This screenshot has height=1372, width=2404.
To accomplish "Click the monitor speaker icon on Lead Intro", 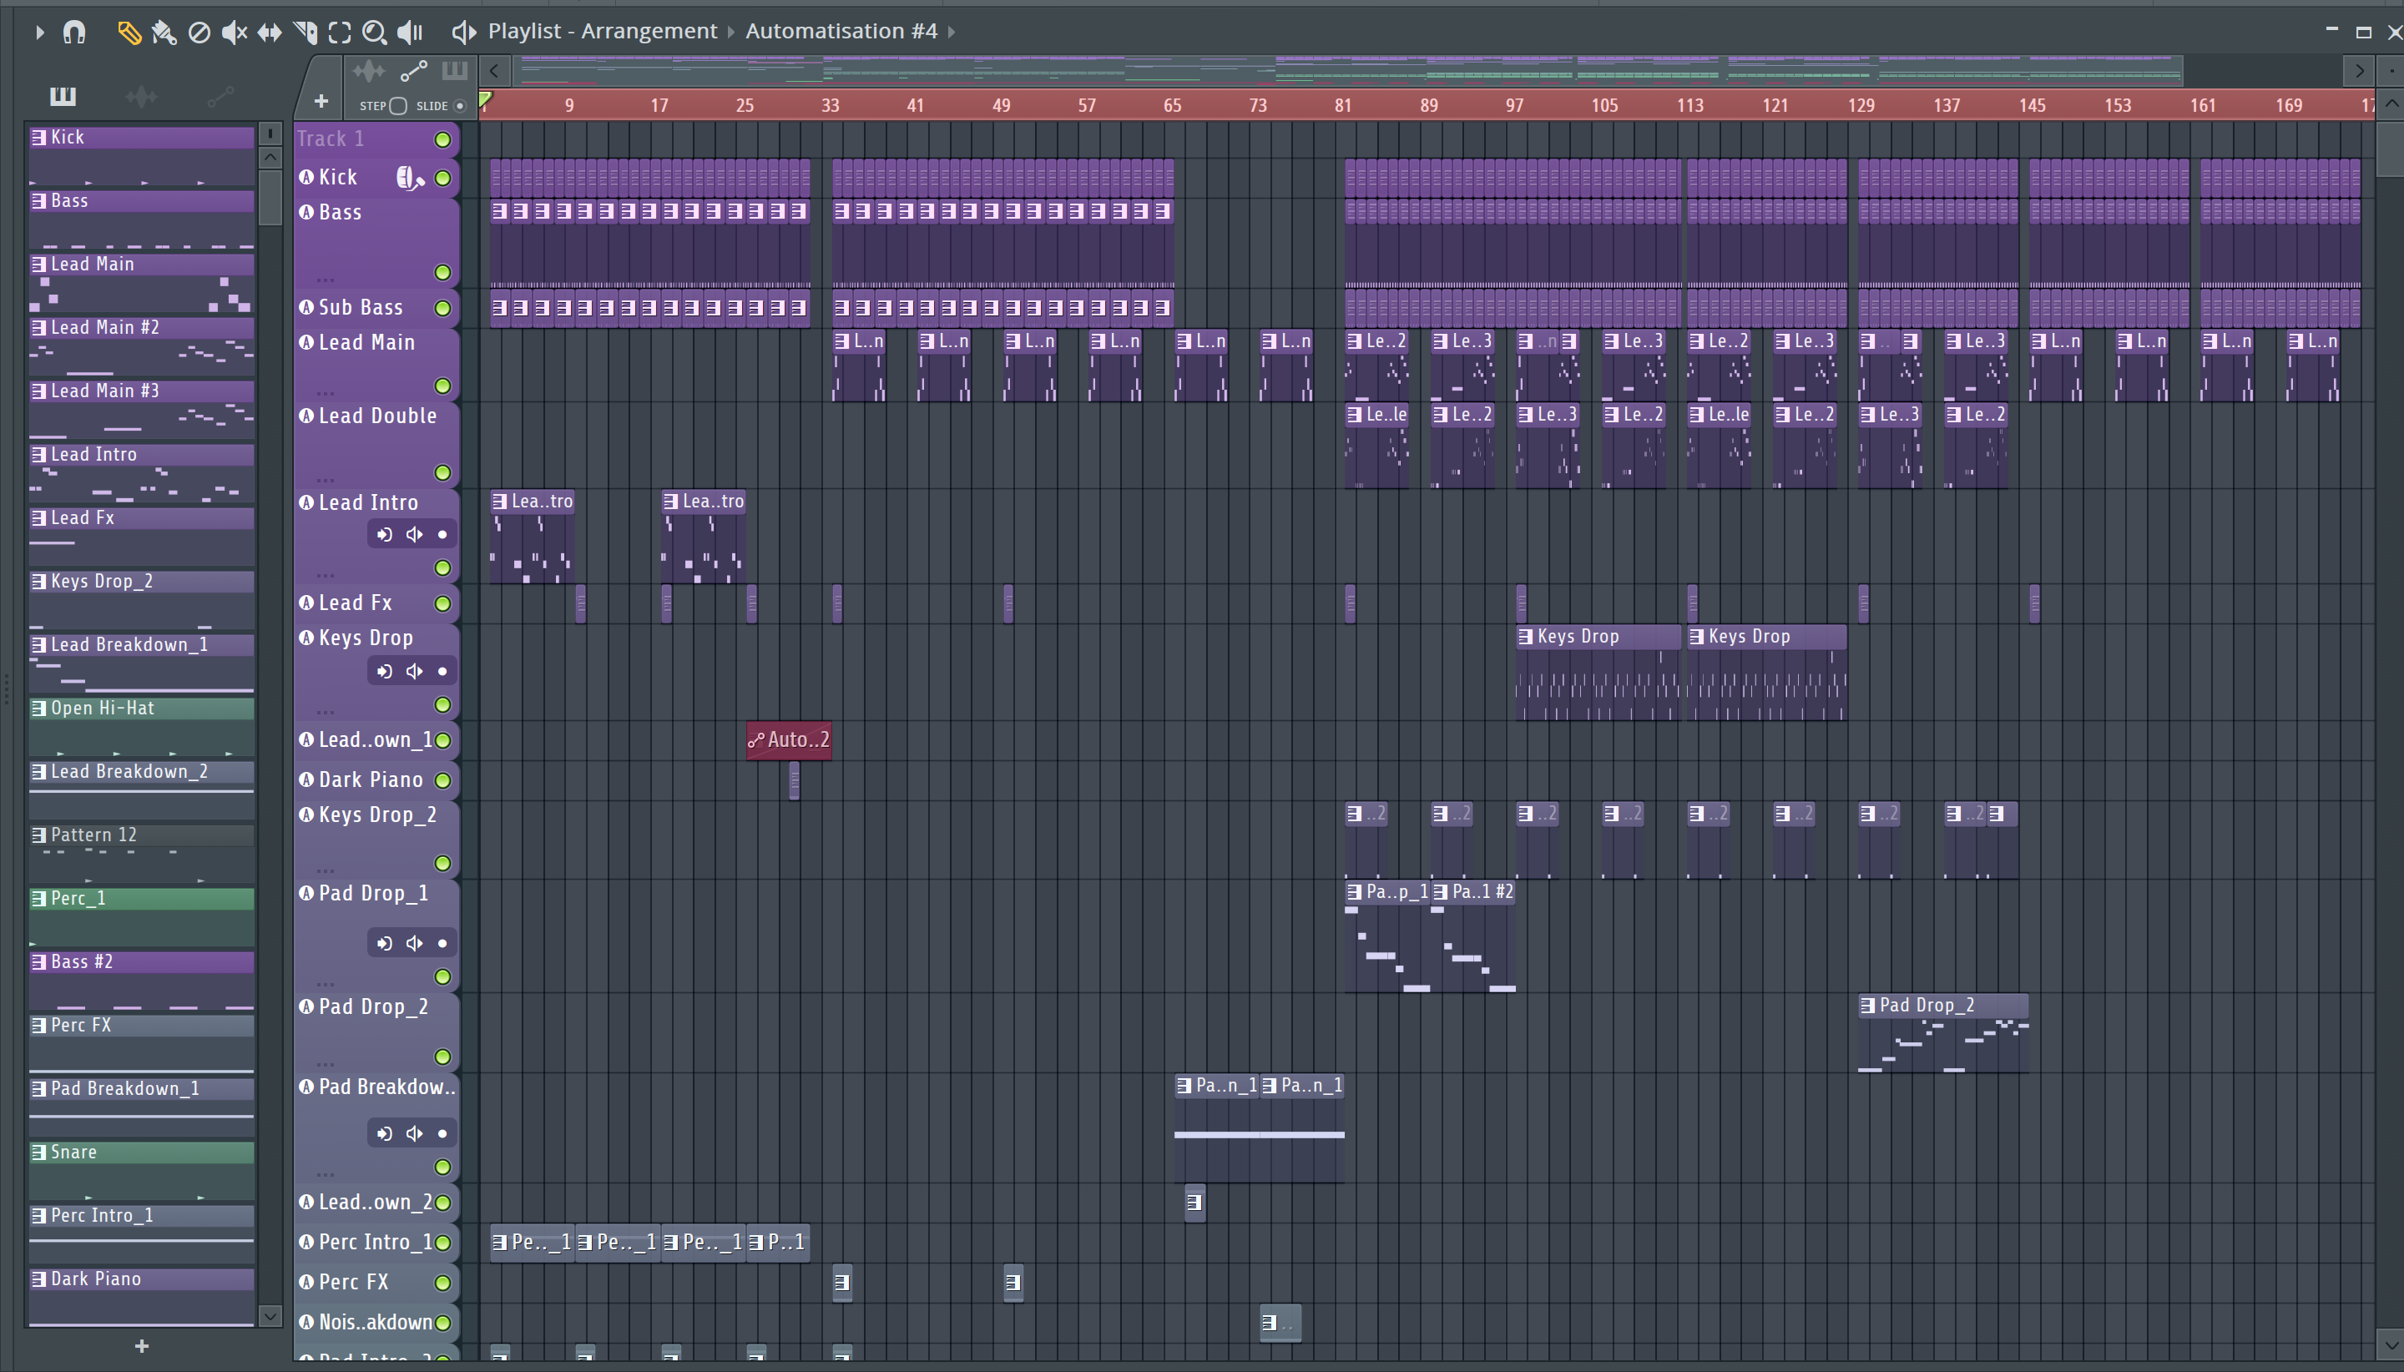I will (415, 534).
